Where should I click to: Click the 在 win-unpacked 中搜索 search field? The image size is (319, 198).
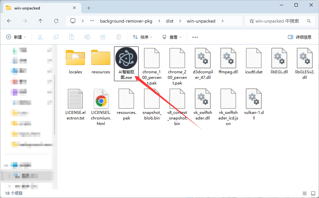[x=280, y=21]
